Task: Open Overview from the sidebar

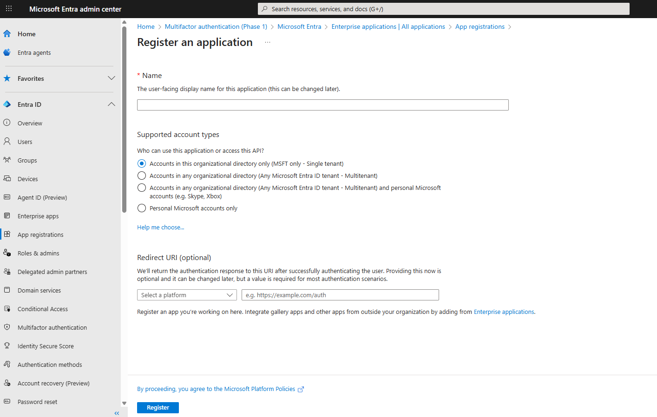Action: tap(29, 123)
